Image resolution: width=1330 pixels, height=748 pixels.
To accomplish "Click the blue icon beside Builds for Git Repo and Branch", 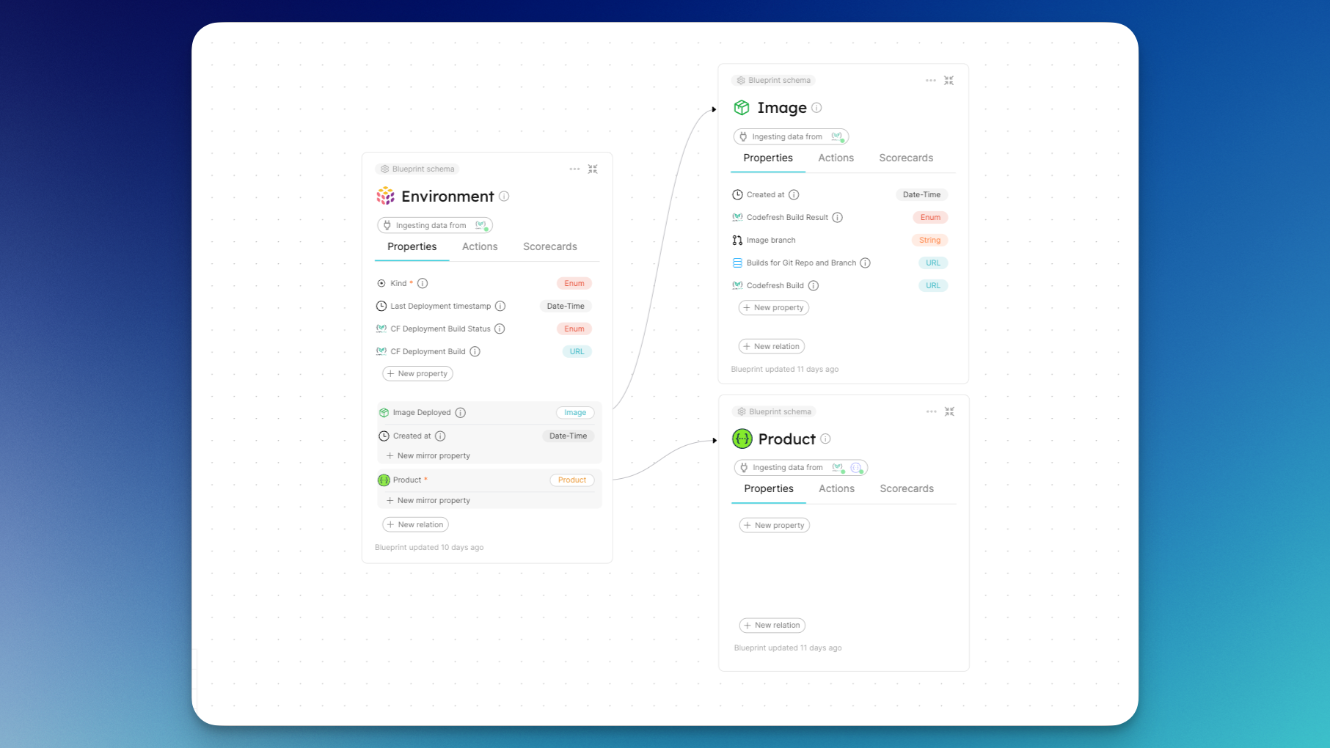I will pos(737,263).
